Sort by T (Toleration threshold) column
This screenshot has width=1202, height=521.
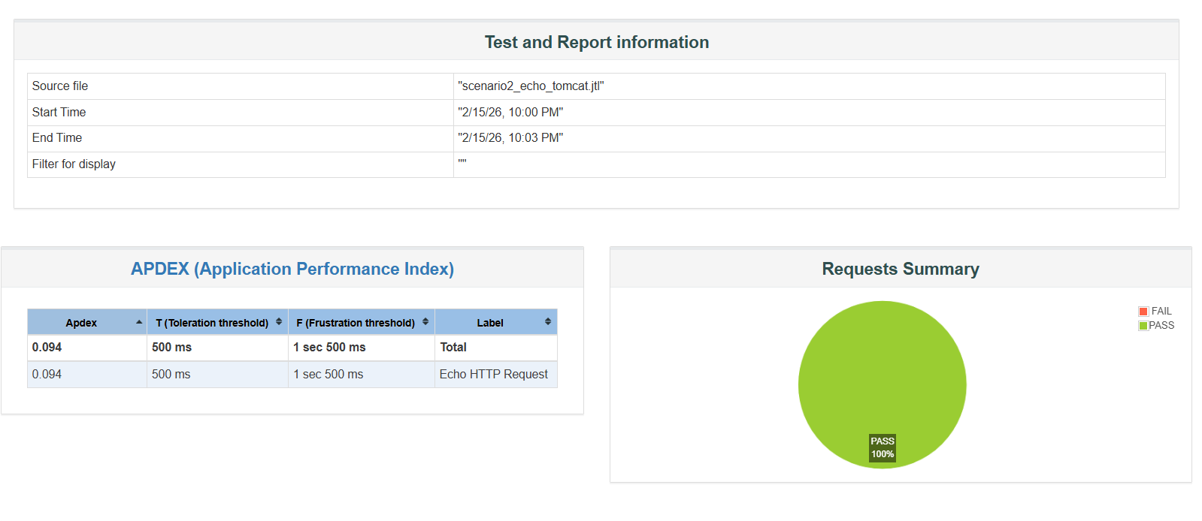point(217,322)
